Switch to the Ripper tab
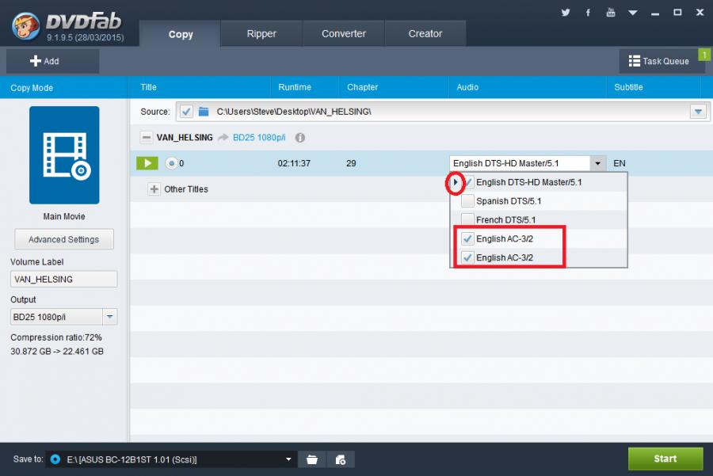The height and width of the screenshot is (476, 713). [x=261, y=33]
